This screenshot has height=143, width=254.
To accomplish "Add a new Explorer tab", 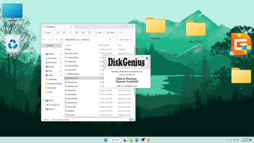I will (x=77, y=27).
